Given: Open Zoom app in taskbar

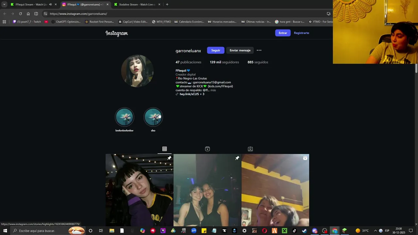Looking at the screenshot, I should pos(194,231).
